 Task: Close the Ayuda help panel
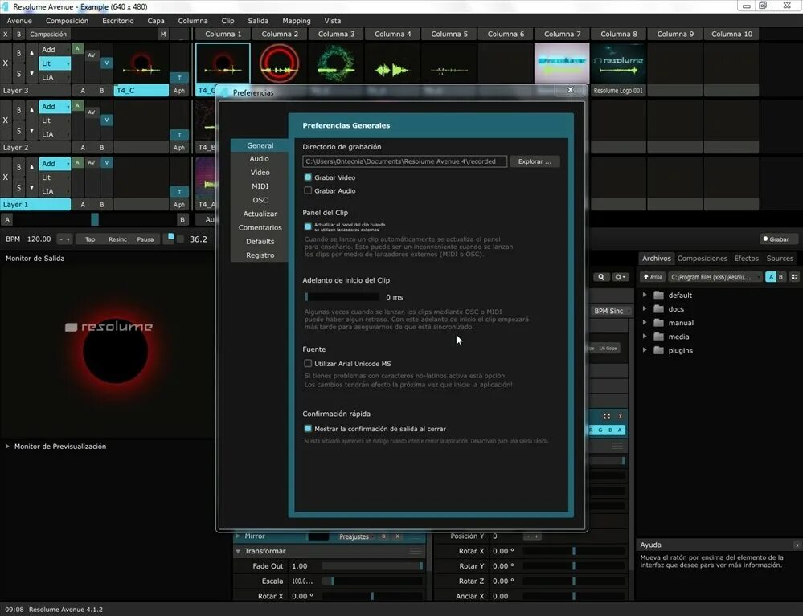[x=797, y=545]
